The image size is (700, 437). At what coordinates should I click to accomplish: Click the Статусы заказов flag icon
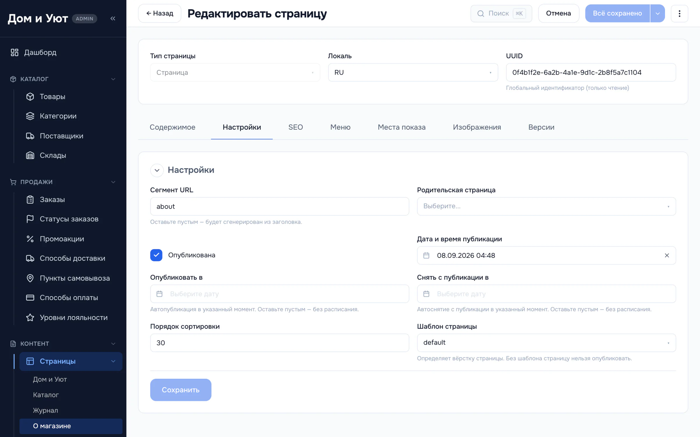[30, 219]
